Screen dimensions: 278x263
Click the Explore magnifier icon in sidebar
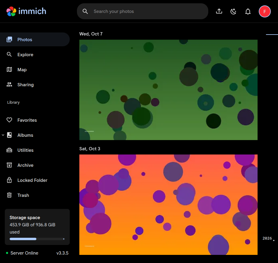(x=9, y=54)
